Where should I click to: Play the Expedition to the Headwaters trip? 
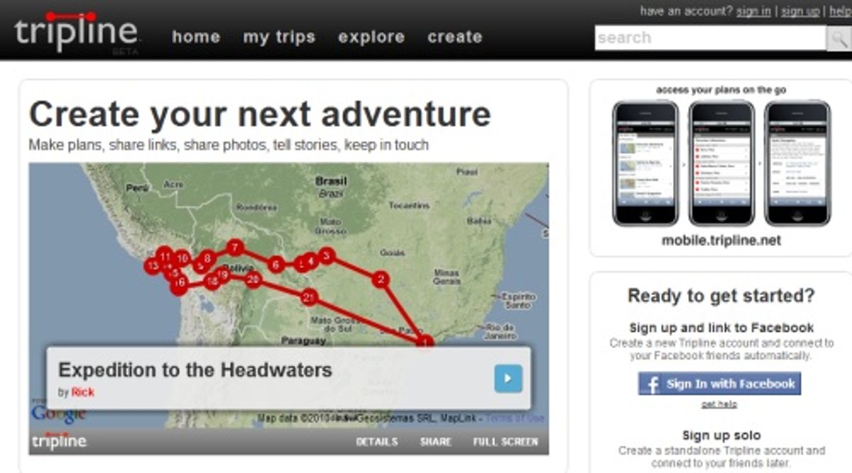click(508, 379)
